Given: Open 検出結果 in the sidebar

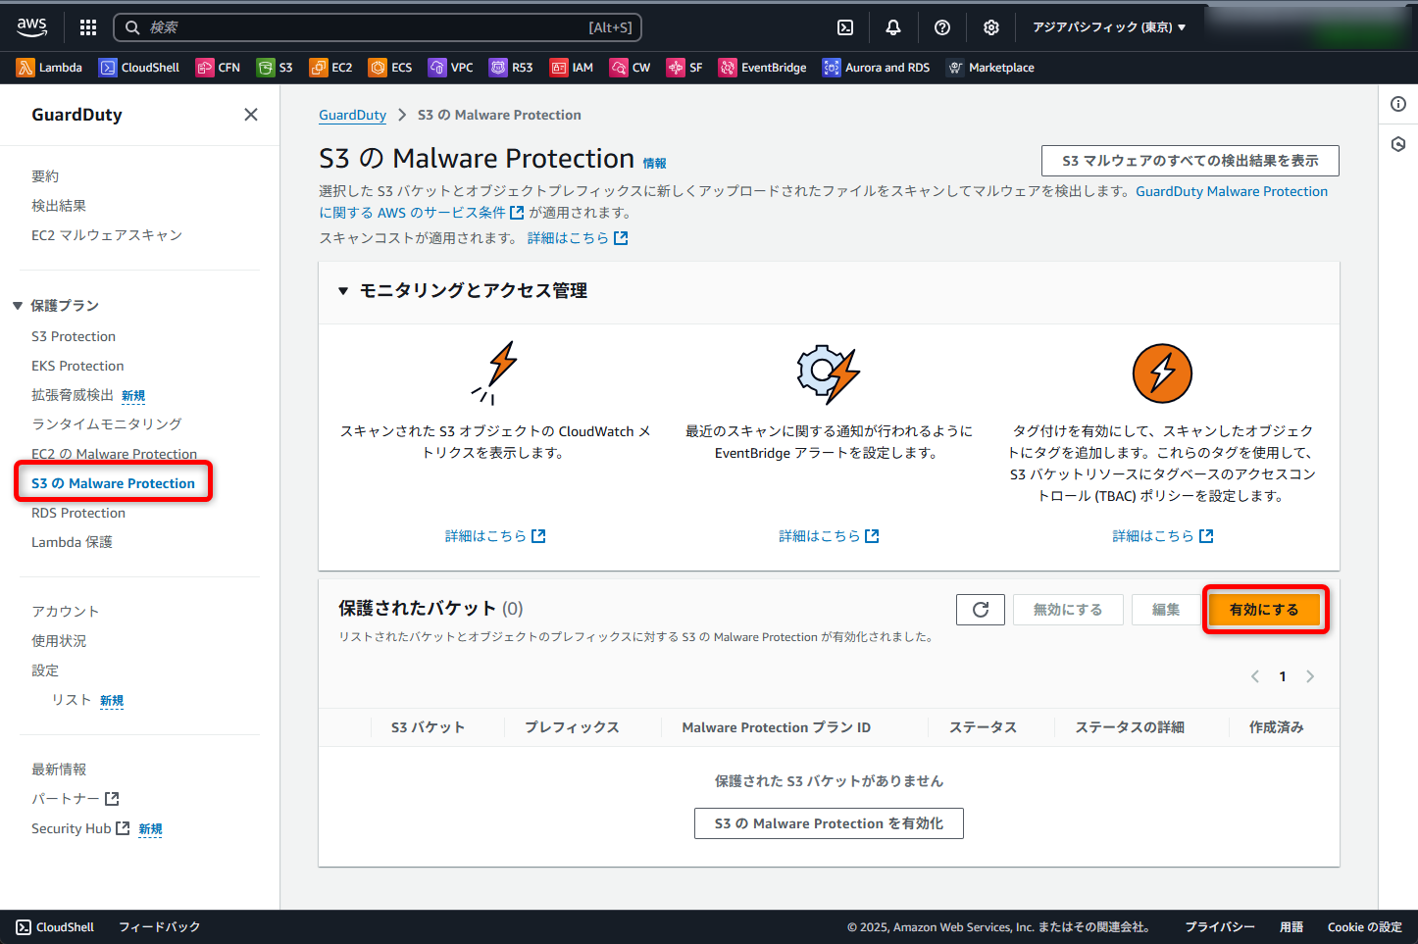Looking at the screenshot, I should click(x=59, y=206).
